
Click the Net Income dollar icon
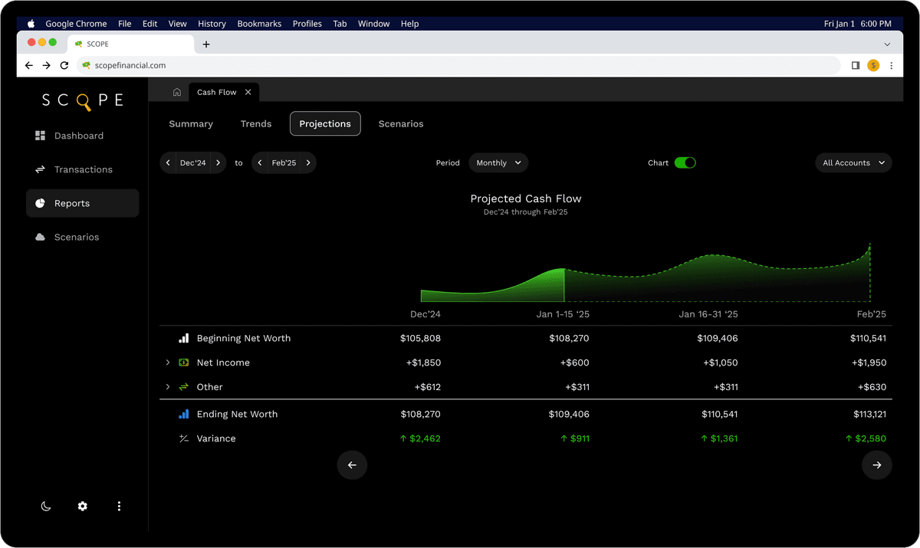(185, 362)
